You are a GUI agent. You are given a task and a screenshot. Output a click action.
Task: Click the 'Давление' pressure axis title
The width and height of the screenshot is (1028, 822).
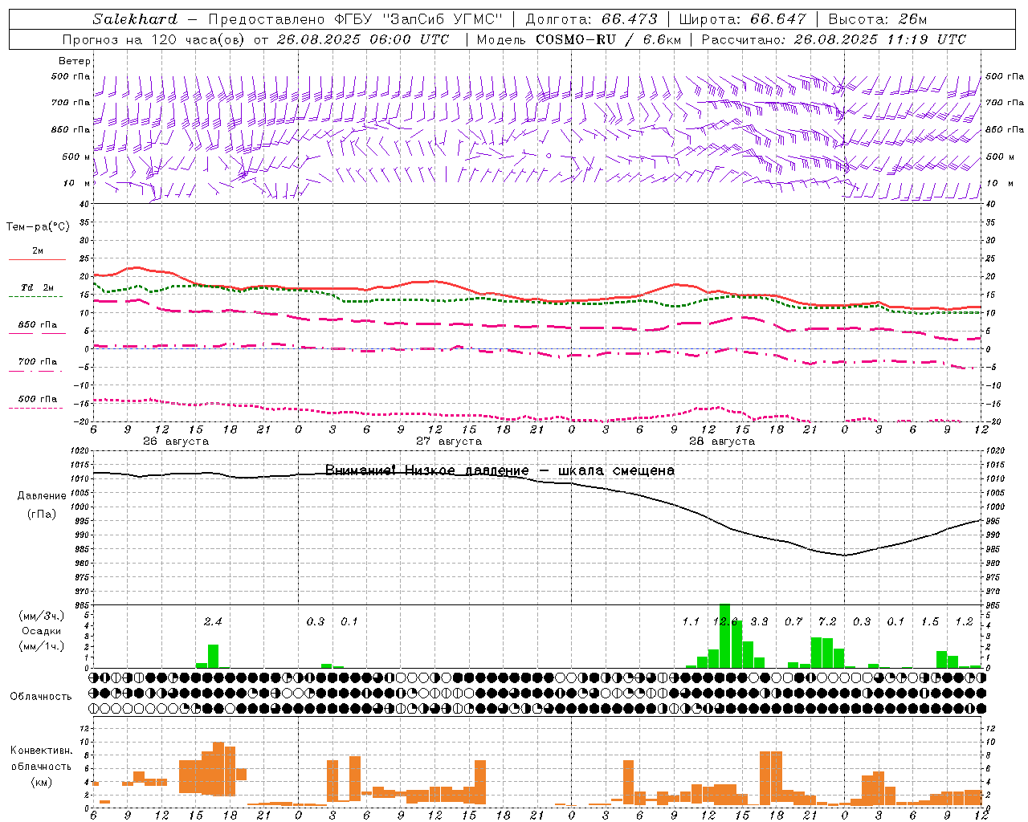(x=42, y=496)
